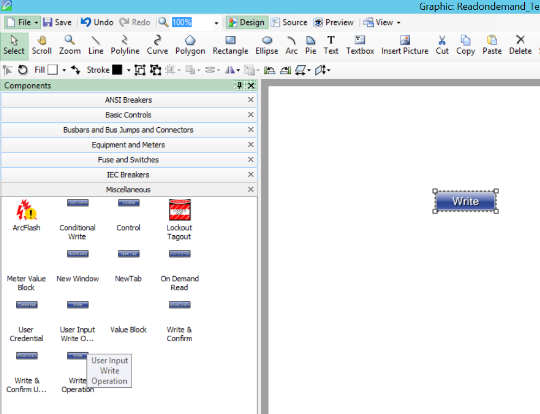Click the Textbox tool
540x414 pixels.
point(359,45)
